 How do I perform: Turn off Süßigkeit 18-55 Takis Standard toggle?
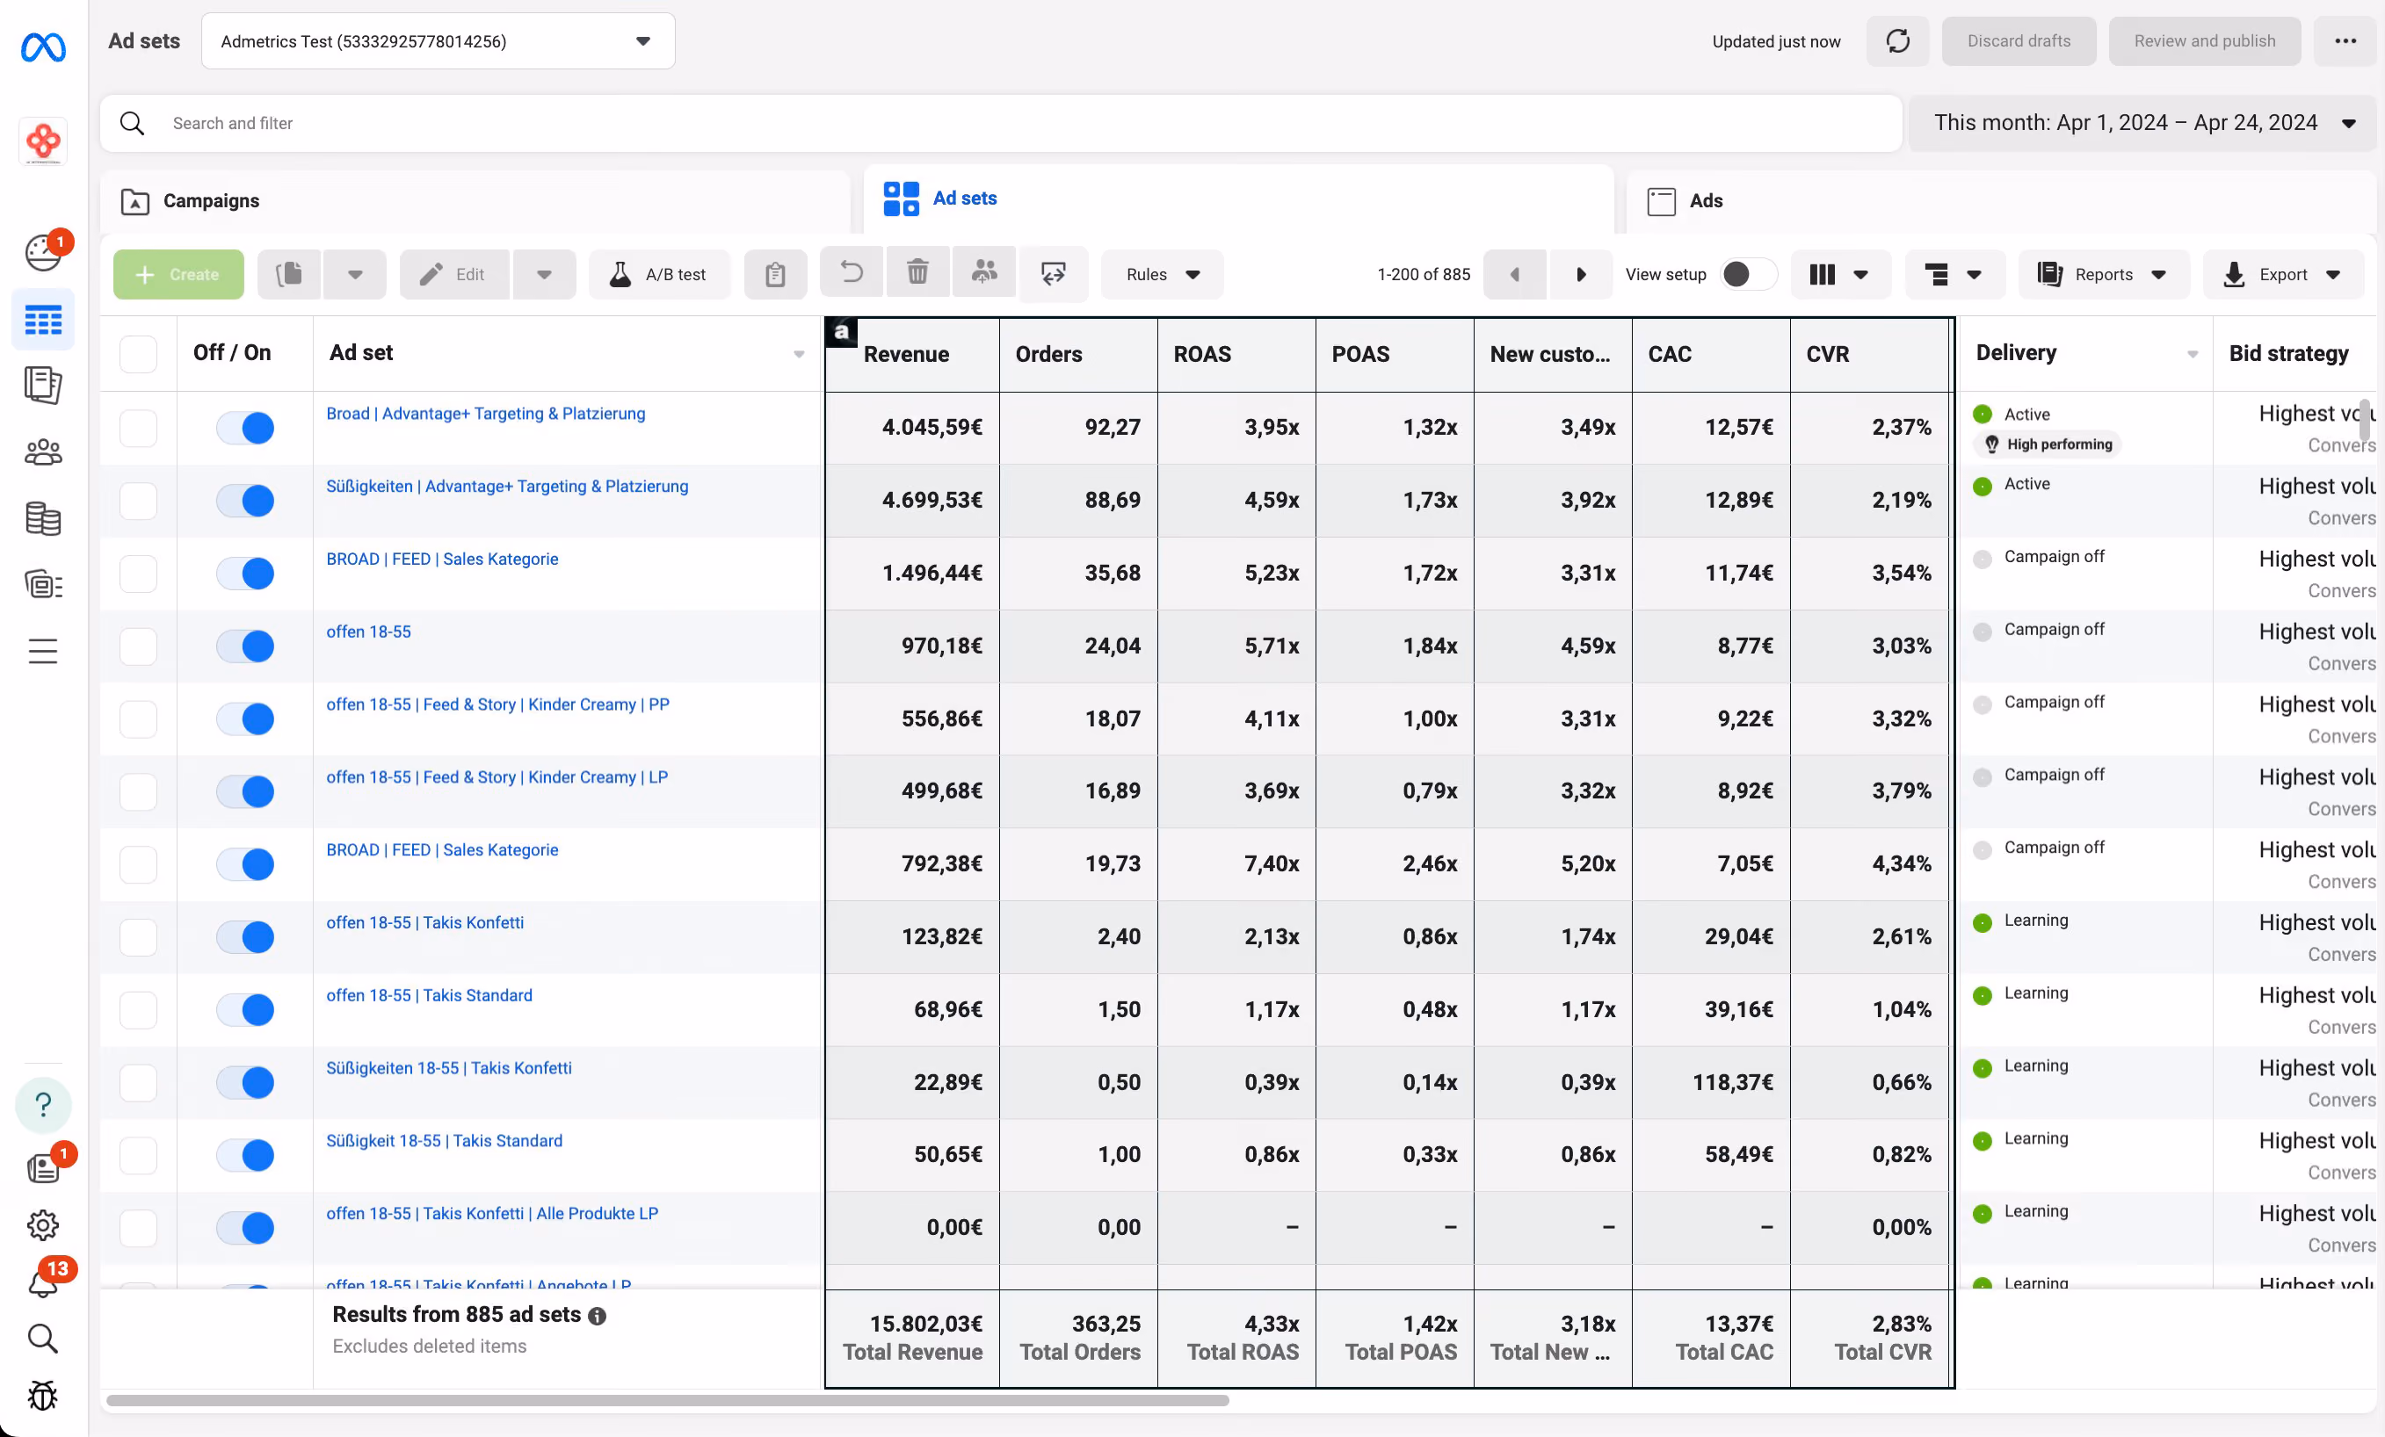point(245,1154)
